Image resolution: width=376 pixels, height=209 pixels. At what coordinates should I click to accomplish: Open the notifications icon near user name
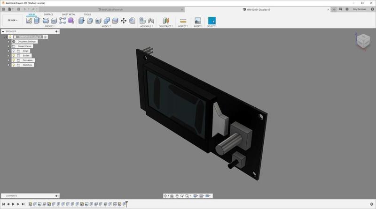(340, 9)
